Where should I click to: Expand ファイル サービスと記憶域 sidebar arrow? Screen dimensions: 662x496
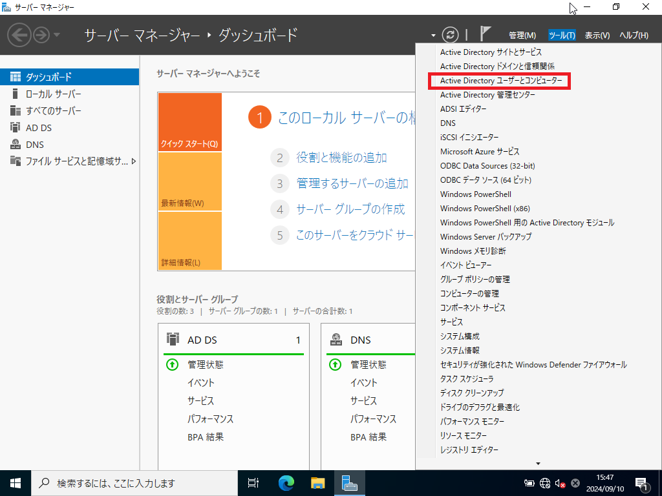[134, 161]
